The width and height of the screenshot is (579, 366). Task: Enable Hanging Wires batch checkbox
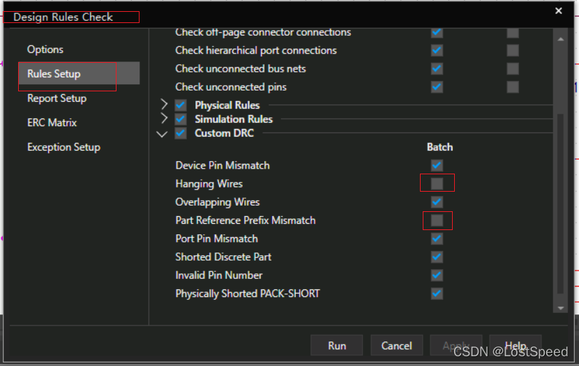437,183
